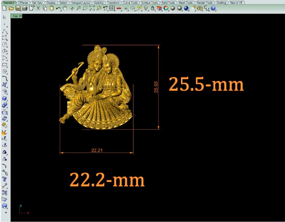Click the Zoom Selected icon
The image size is (285, 222).
click(x=99, y=8)
